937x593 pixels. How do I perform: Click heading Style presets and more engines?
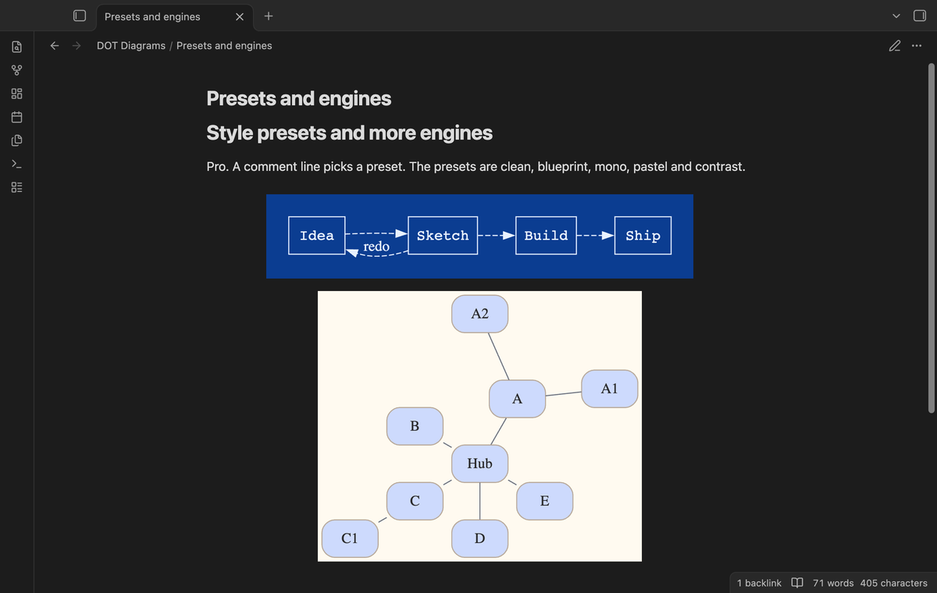[x=349, y=133]
